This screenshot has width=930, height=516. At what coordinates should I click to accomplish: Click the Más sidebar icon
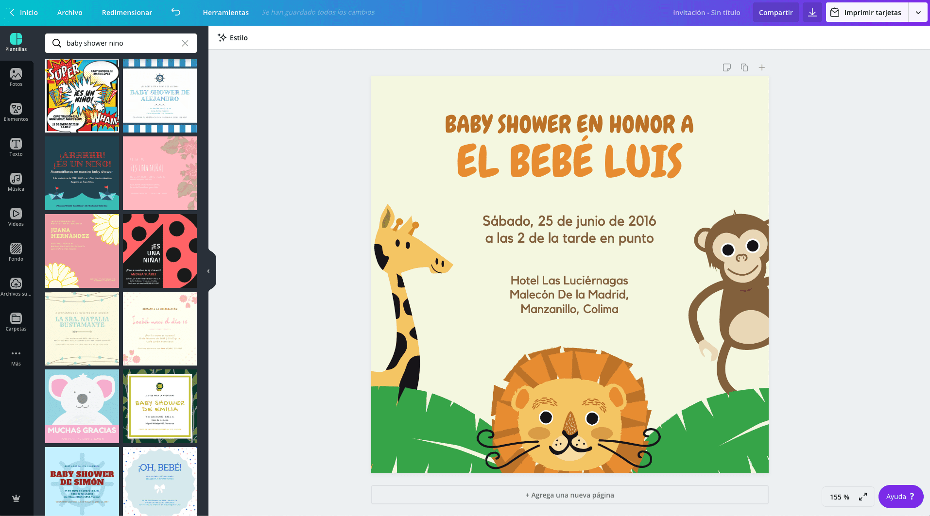(x=16, y=356)
